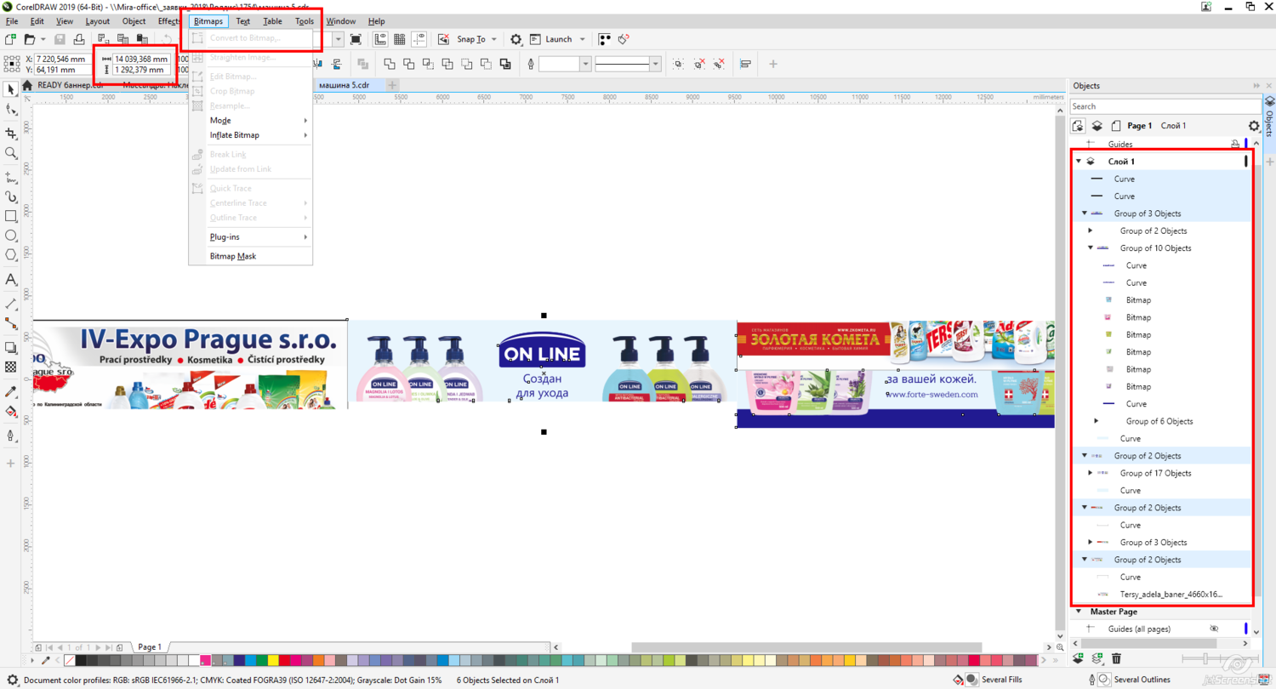Click the Welcome Screen home tab icon
Viewport: 1276px width, 689px height.
(x=27, y=85)
